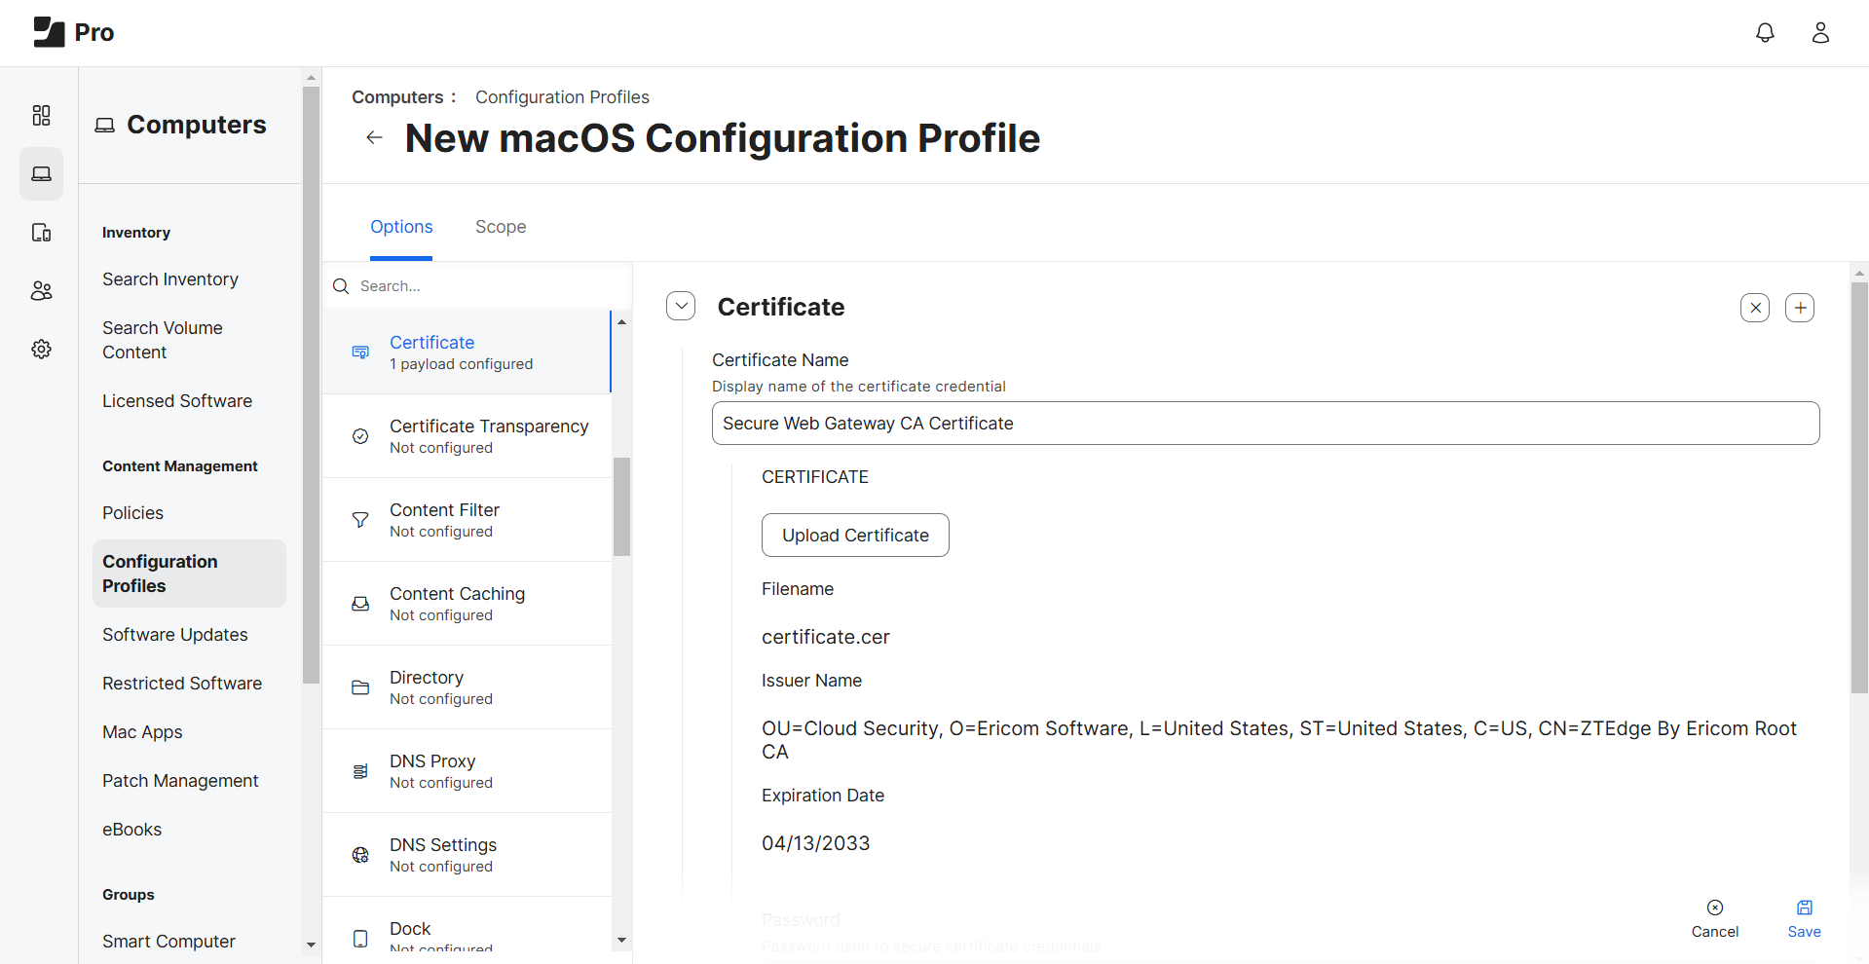Remove certificate payload with X icon
The height and width of the screenshot is (964, 1869).
pos(1754,309)
